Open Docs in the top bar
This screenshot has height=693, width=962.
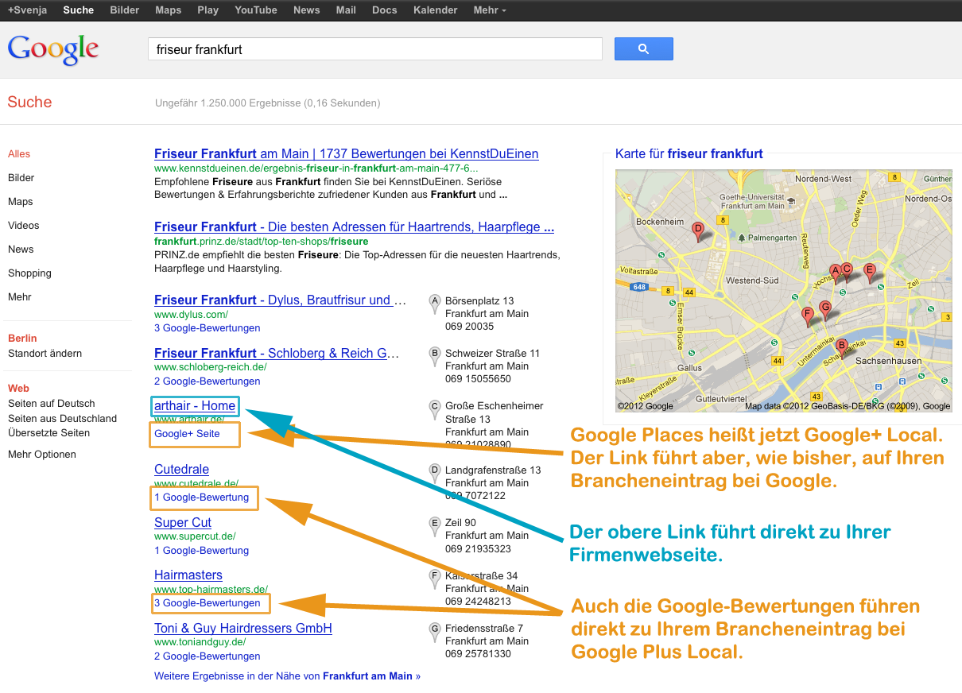pos(385,10)
